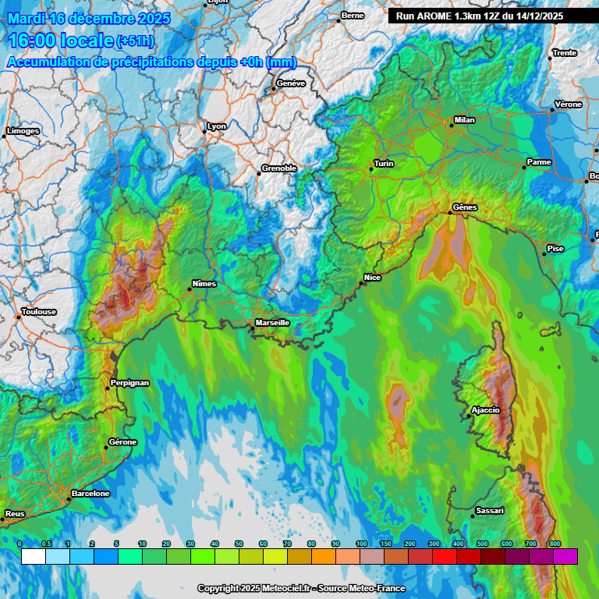Select the teal 5 to 10 mm legend swatch

(130, 557)
